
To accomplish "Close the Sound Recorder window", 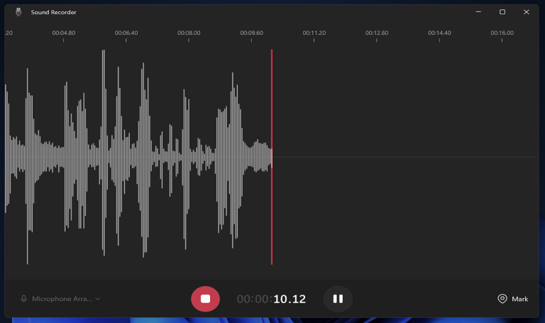I will point(527,12).
